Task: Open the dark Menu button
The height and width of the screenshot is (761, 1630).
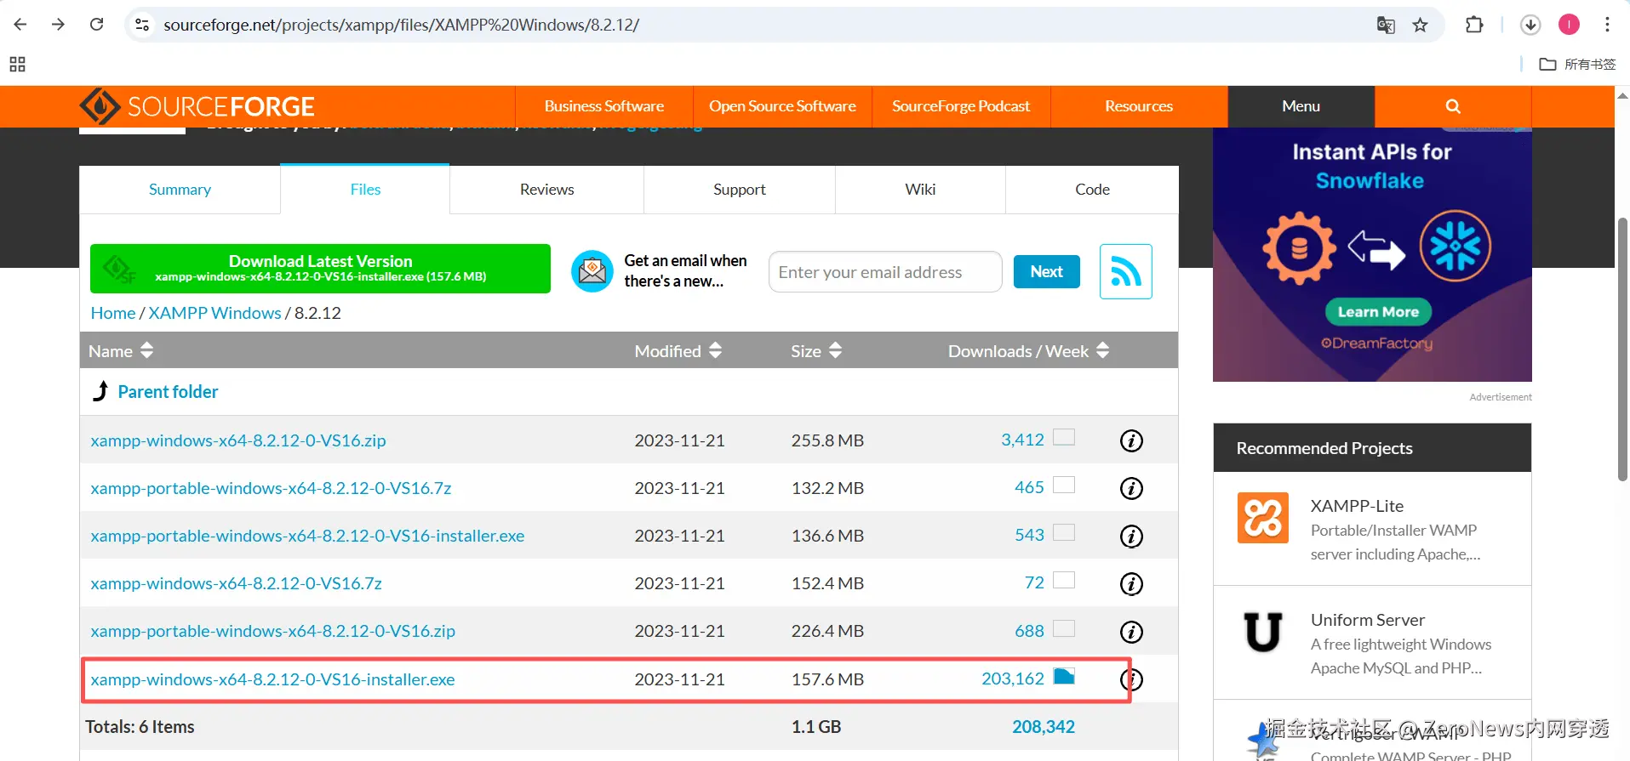Action: click(1301, 106)
